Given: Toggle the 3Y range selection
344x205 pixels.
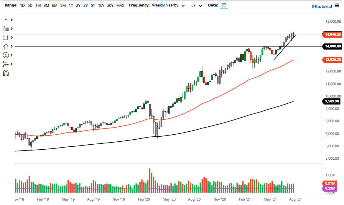Looking at the screenshot, I should tap(85, 5).
